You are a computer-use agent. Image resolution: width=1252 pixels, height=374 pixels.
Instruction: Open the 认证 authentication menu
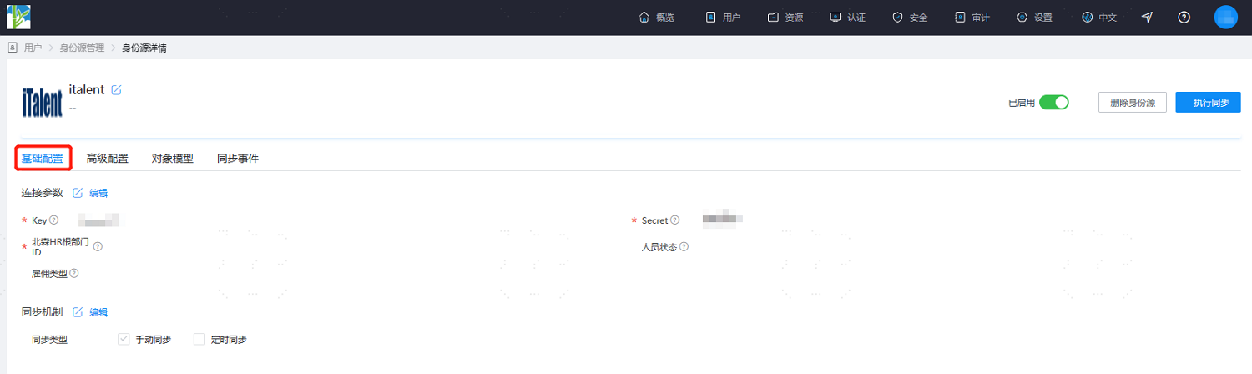pyautogui.click(x=847, y=18)
